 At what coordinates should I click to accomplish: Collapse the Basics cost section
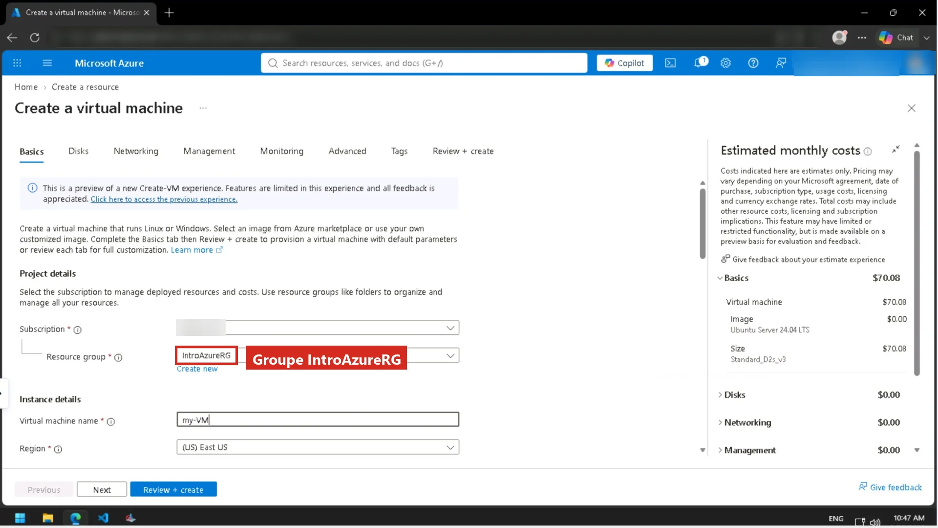(720, 278)
